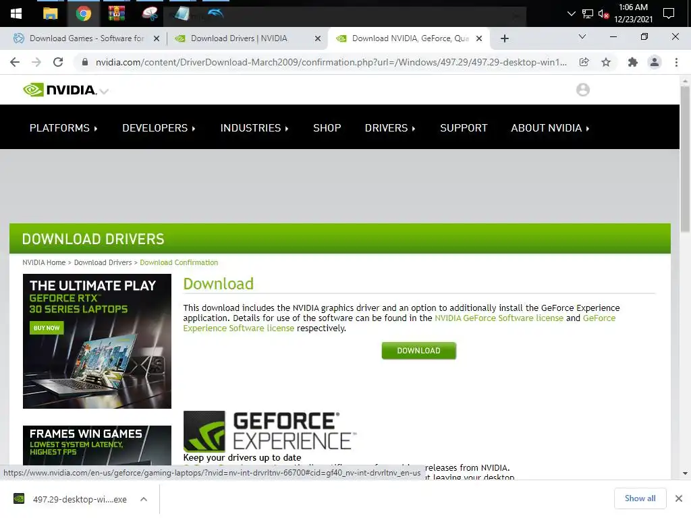Close the Download Drivers | NVIDIA tab
The image size is (691, 518).
318,38
